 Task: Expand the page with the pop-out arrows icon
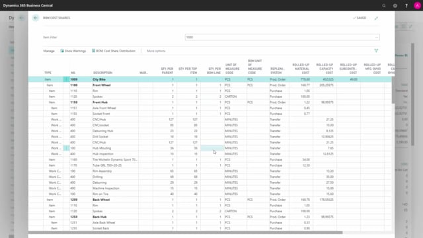point(376,18)
